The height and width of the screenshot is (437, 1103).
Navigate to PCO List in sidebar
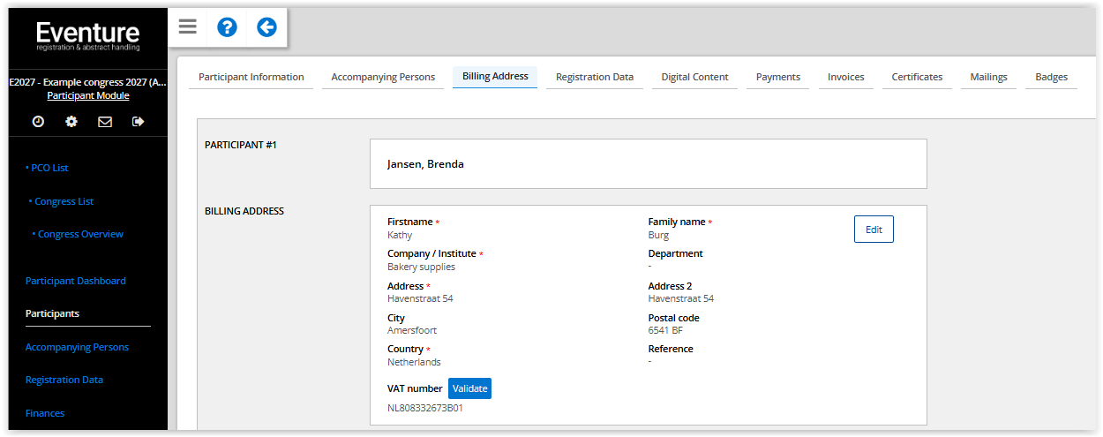tap(49, 168)
